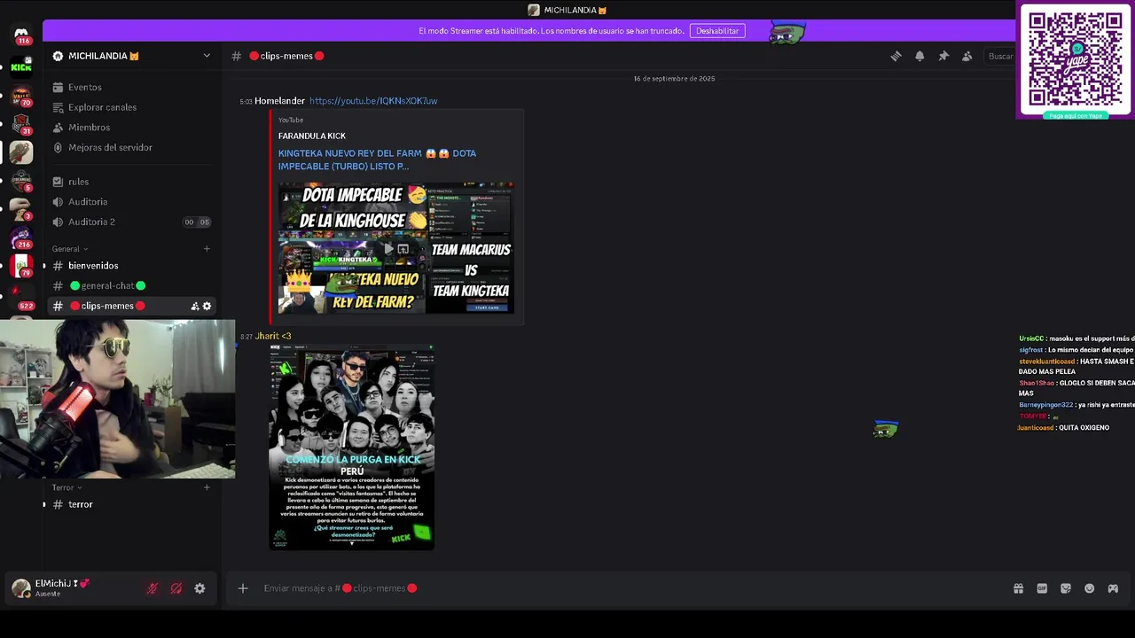The image size is (1135, 638).
Task: Open the Kick purge image attachment
Action: pos(352,447)
